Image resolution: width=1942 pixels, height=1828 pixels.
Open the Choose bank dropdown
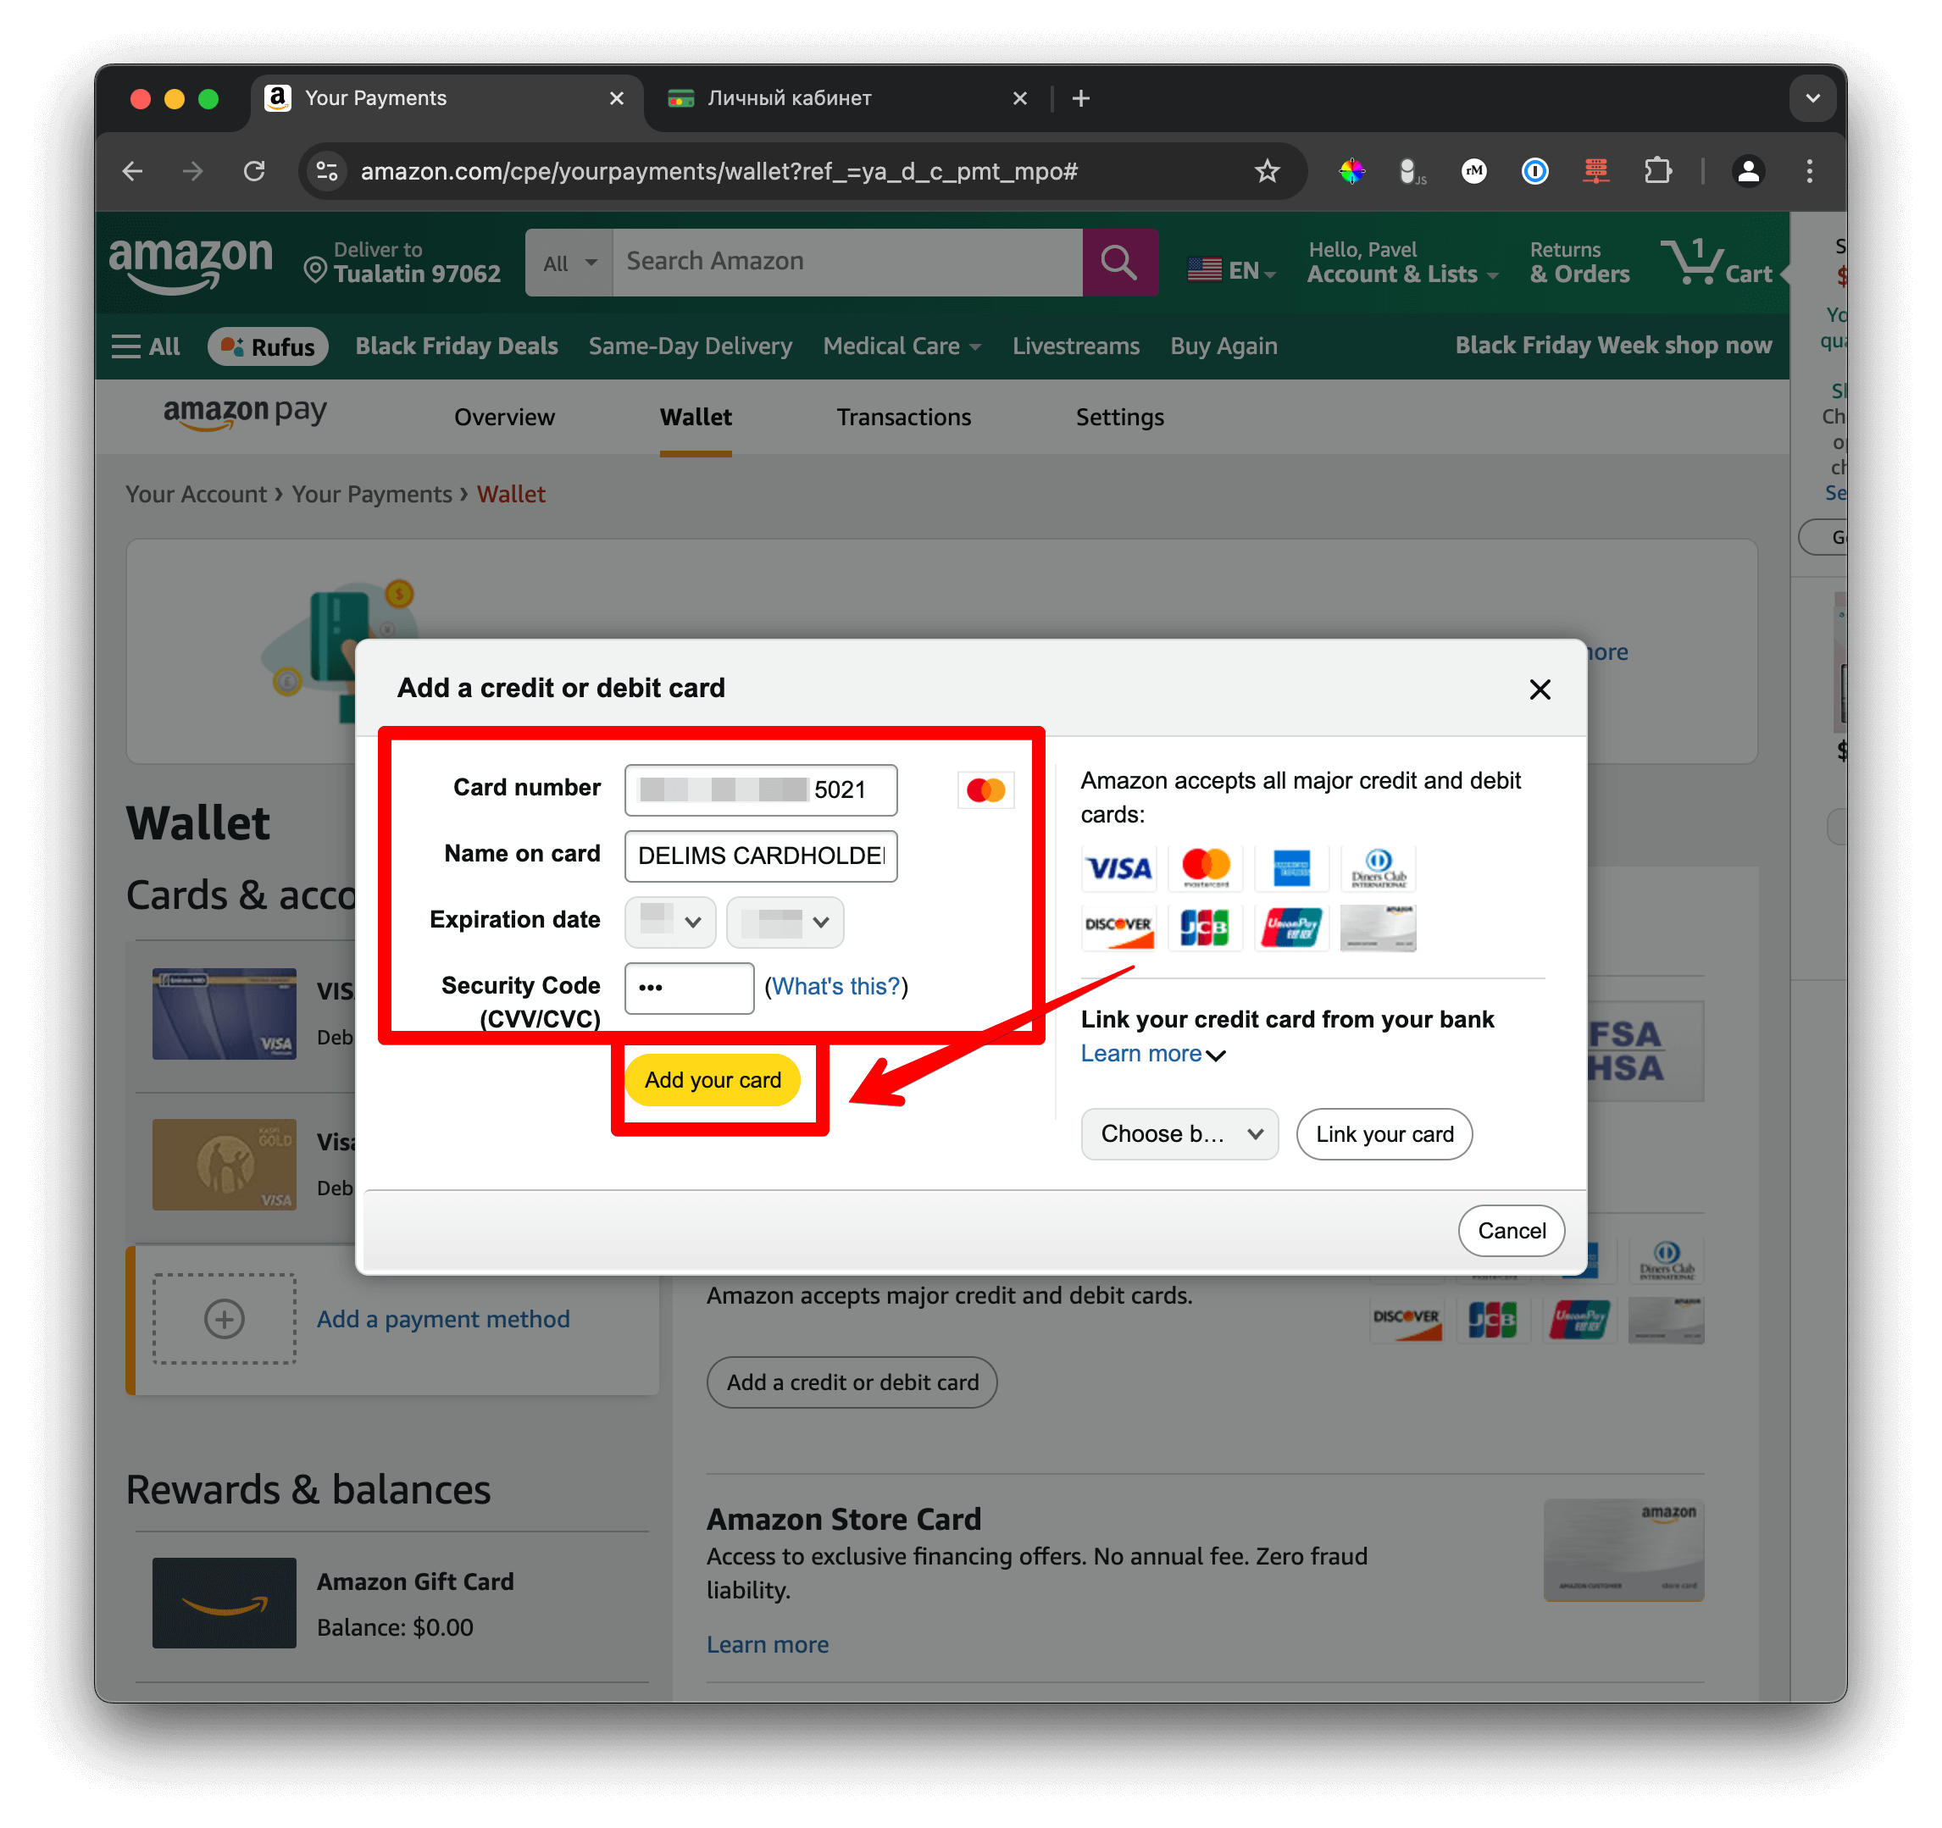point(1179,1135)
